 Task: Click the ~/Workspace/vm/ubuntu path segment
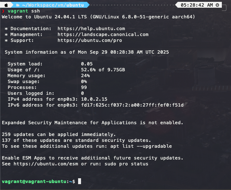[53, 5]
